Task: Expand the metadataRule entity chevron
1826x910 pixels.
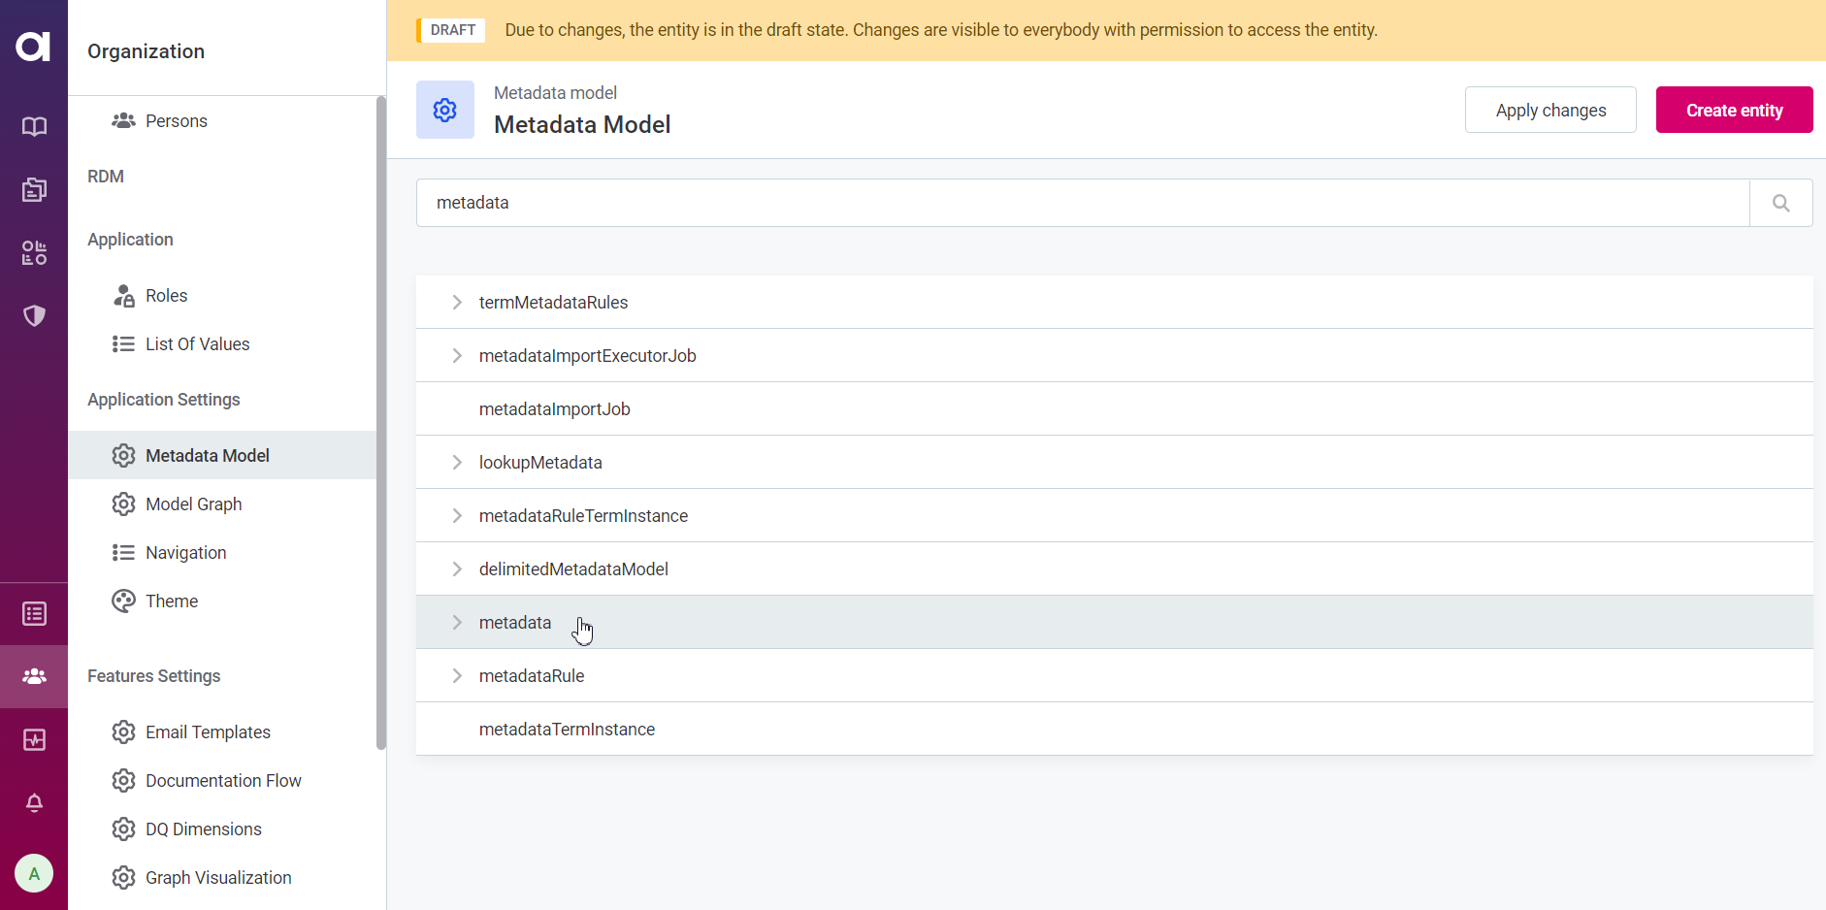Action: [457, 675]
